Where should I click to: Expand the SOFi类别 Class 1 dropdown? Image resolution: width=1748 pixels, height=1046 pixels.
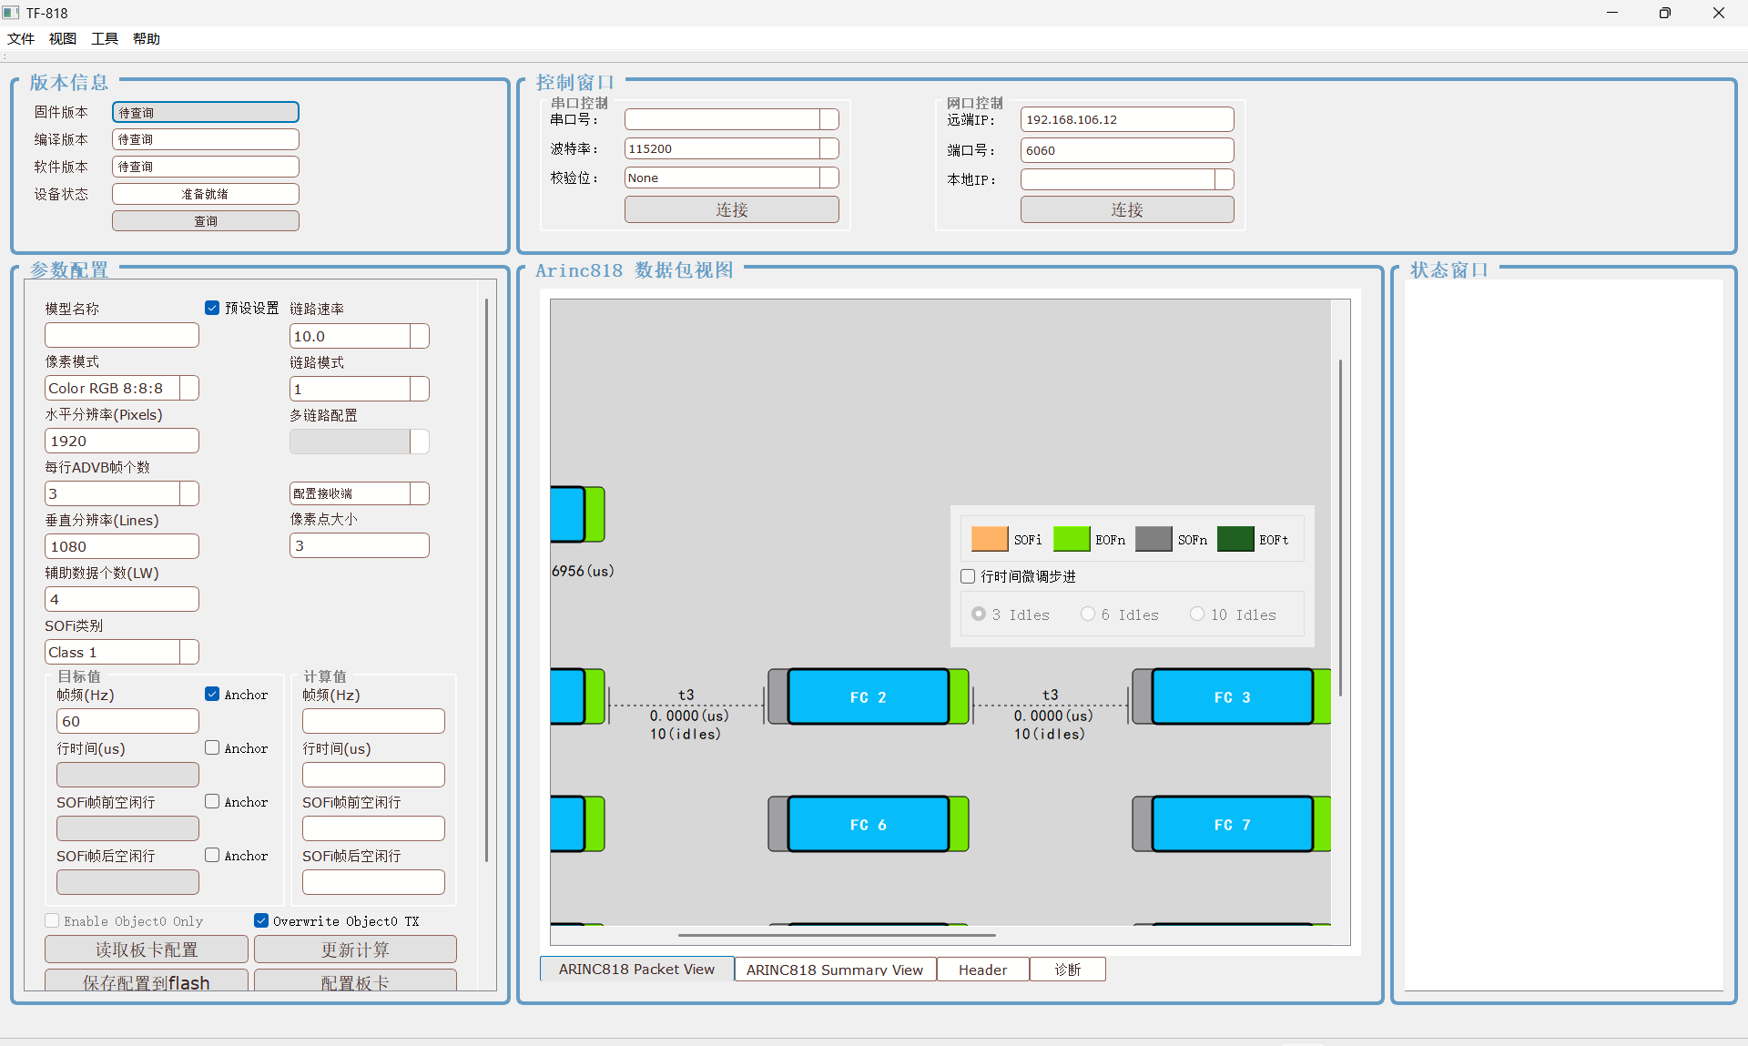pos(188,652)
